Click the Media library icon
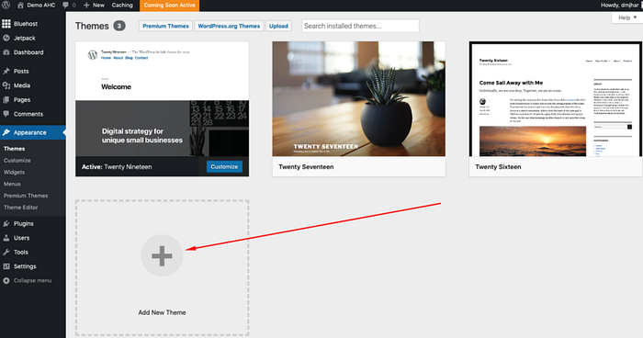 tap(6, 85)
